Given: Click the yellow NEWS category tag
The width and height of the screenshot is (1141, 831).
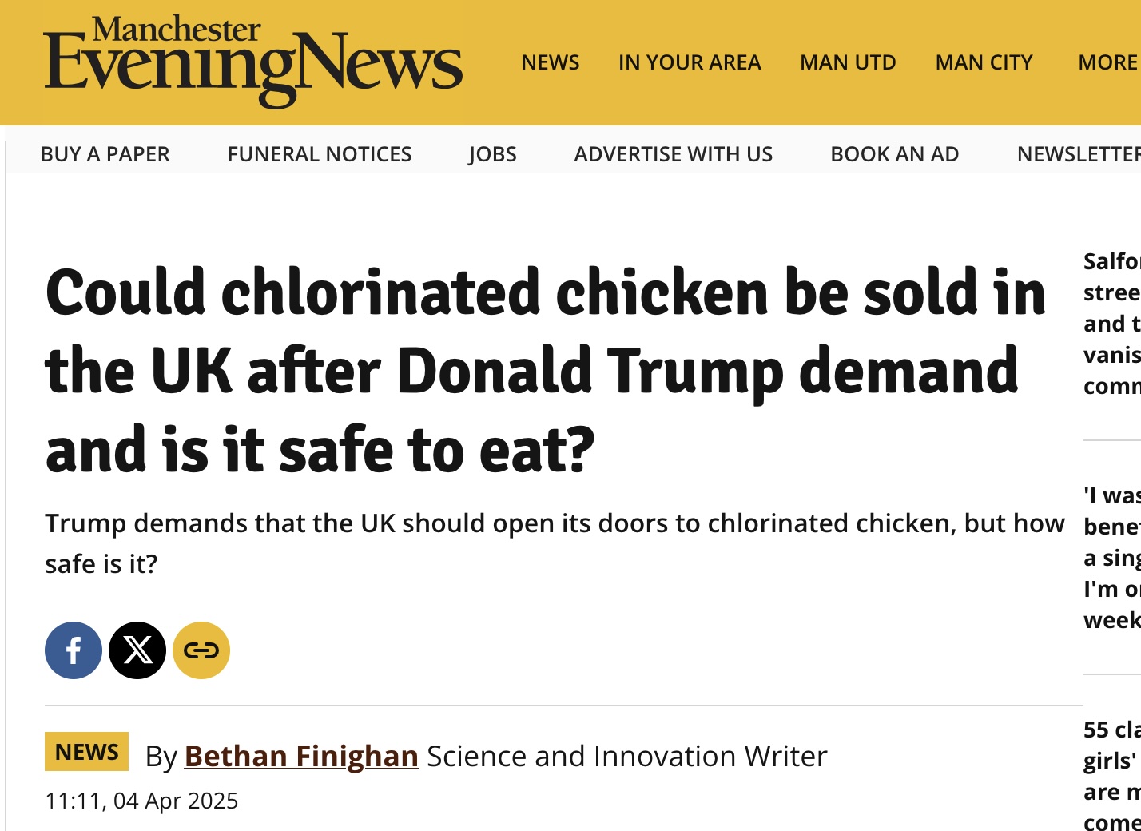Looking at the screenshot, I should pyautogui.click(x=86, y=752).
